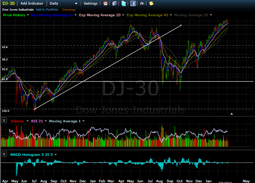Select the MACD Histogram 5 35 5 label
Image resolution: width=255 pixels, height=183 pixels.
coord(31,155)
